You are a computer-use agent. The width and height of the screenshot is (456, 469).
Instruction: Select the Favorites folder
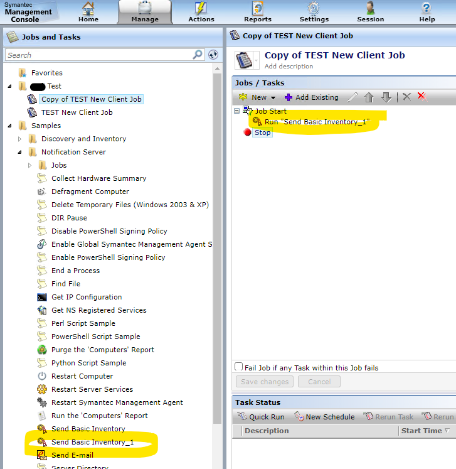[x=46, y=73]
